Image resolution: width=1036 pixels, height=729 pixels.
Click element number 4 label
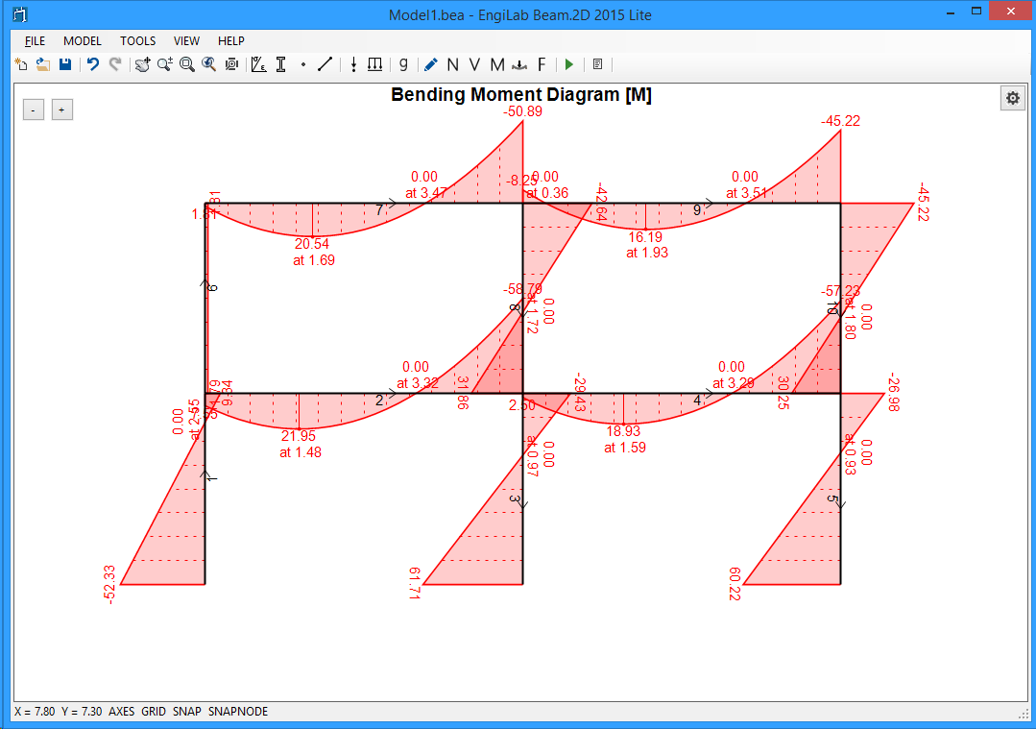696,401
